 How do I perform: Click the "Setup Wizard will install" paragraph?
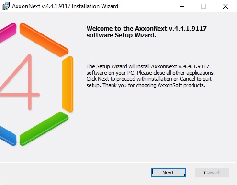click(x=151, y=76)
